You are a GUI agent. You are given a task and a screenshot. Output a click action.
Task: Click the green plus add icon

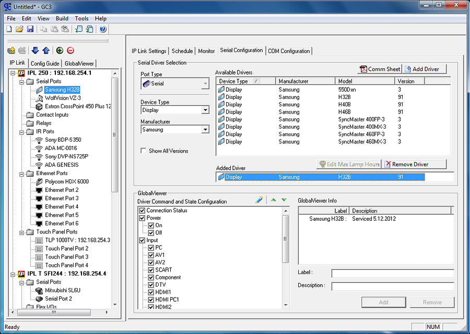coord(60,50)
